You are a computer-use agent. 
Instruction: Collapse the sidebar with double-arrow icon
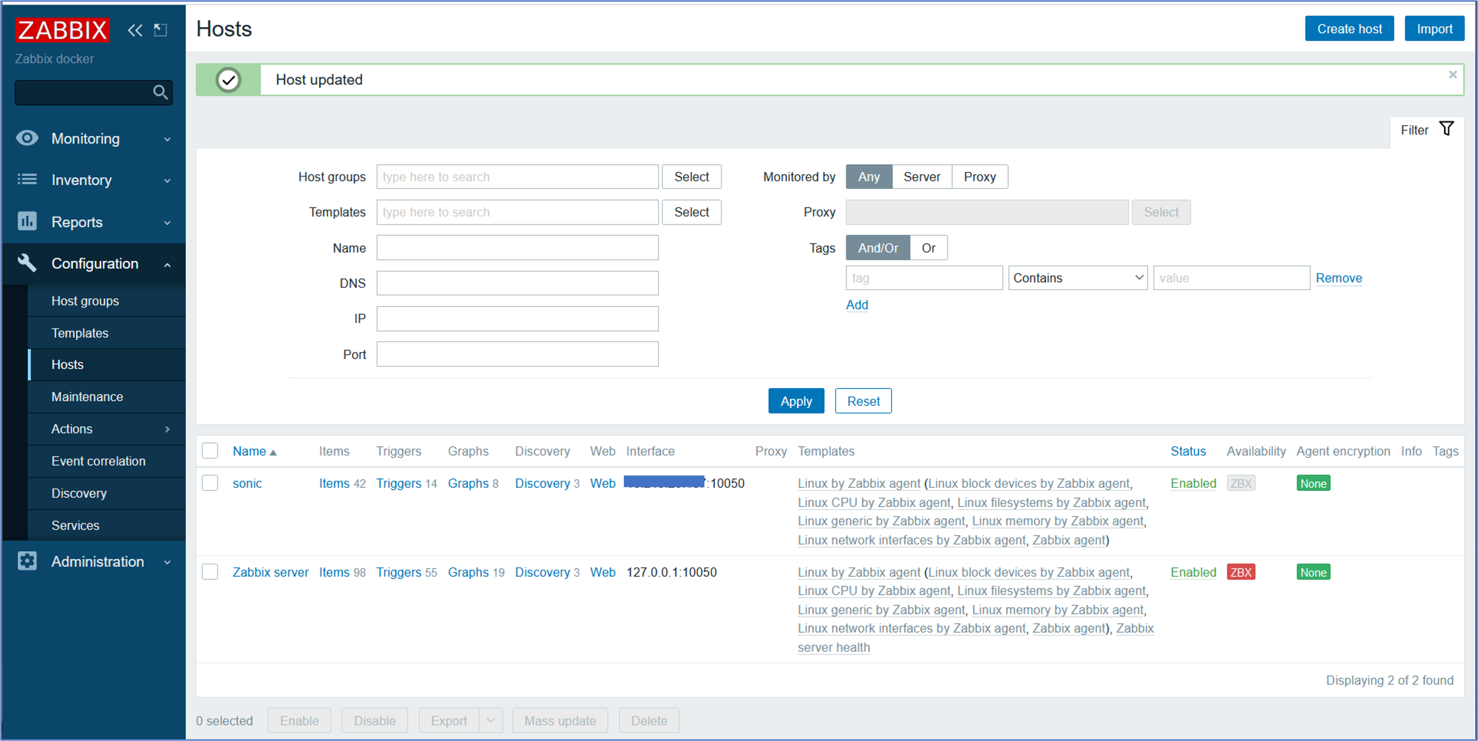pyautogui.click(x=135, y=30)
